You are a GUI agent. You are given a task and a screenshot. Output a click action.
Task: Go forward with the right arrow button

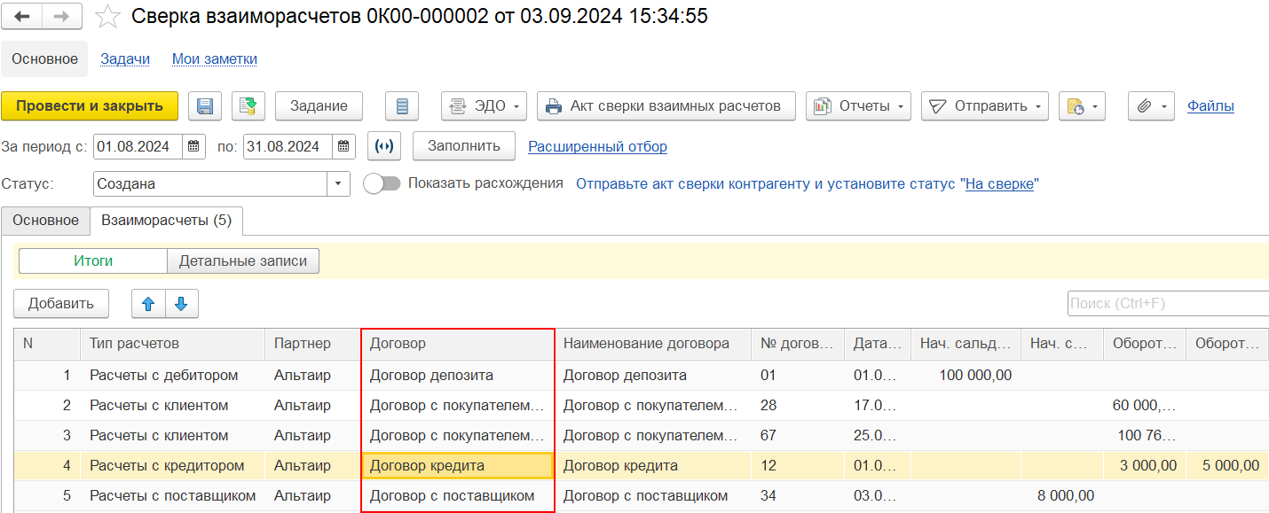62,16
